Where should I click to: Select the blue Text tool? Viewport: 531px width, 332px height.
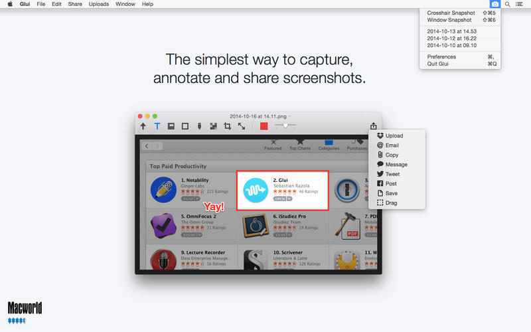click(157, 126)
